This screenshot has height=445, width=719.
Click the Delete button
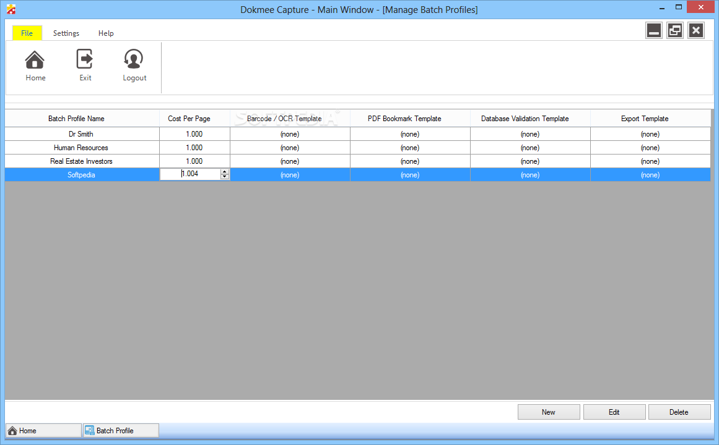click(679, 412)
